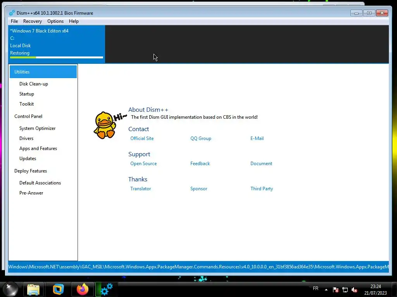
Task: Open the Pre-Answer page
Action: point(31,193)
